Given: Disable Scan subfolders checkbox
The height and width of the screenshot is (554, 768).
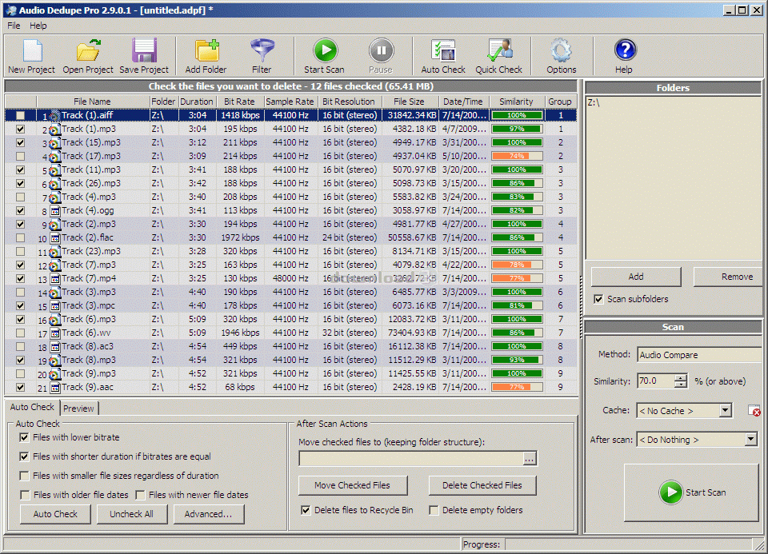Looking at the screenshot, I should pyautogui.click(x=598, y=299).
